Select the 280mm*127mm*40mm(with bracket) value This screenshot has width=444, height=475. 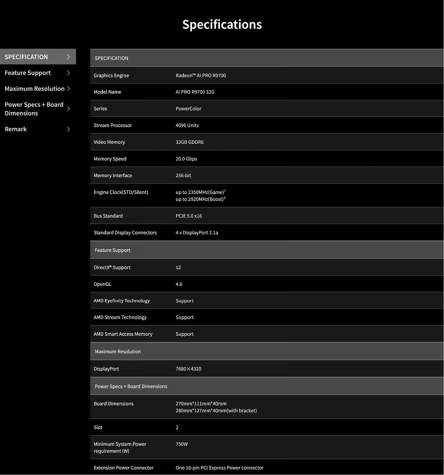[216, 411]
